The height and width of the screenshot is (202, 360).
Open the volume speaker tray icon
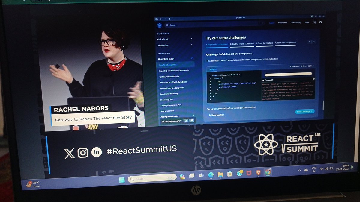point(327,168)
